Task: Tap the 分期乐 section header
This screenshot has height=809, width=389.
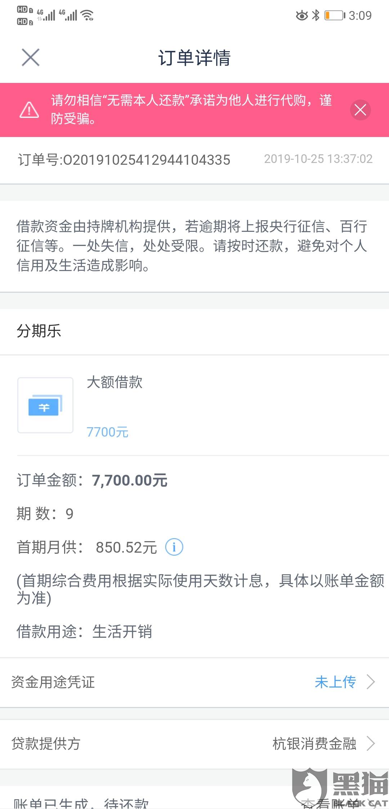Action: (x=39, y=331)
